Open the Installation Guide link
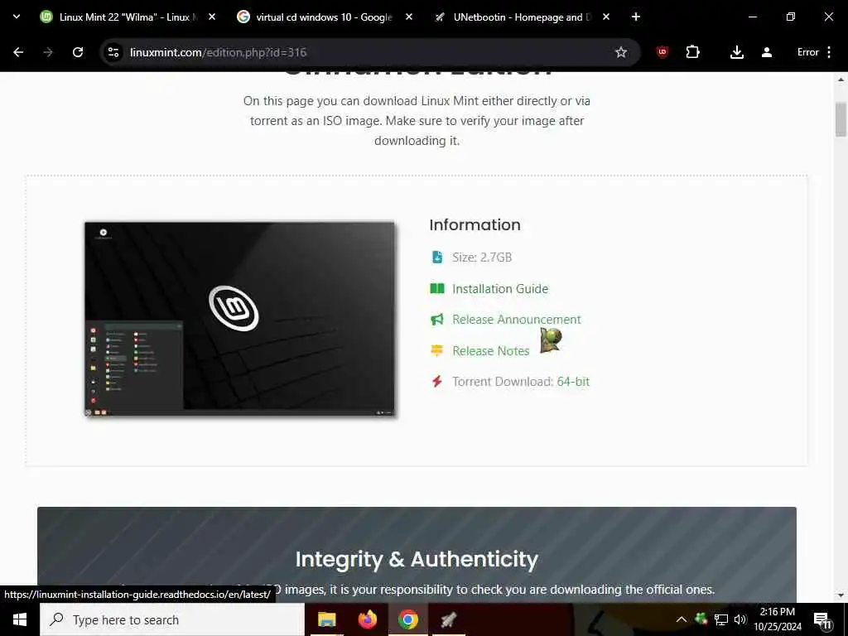Screen dimensions: 848x636 pyautogui.click(x=499, y=289)
